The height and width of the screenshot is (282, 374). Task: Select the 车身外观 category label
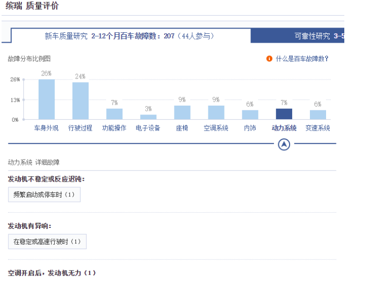click(x=46, y=128)
